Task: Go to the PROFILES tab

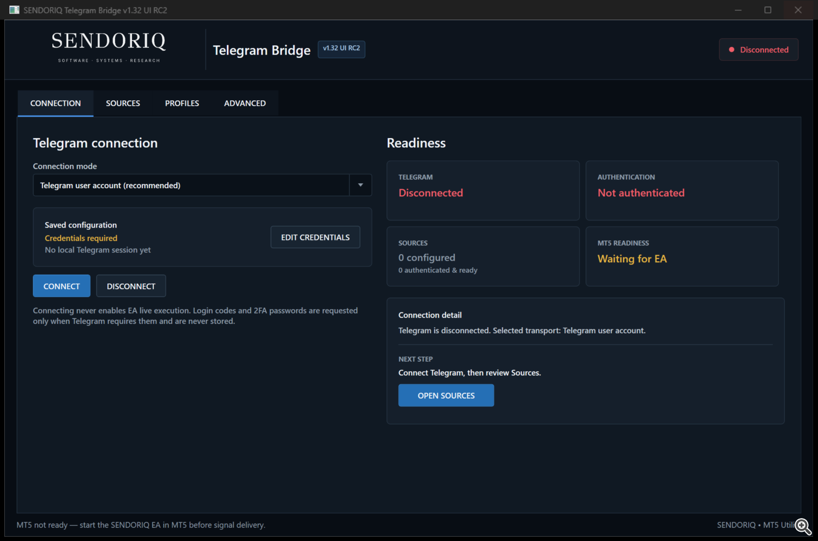Action: (x=182, y=103)
